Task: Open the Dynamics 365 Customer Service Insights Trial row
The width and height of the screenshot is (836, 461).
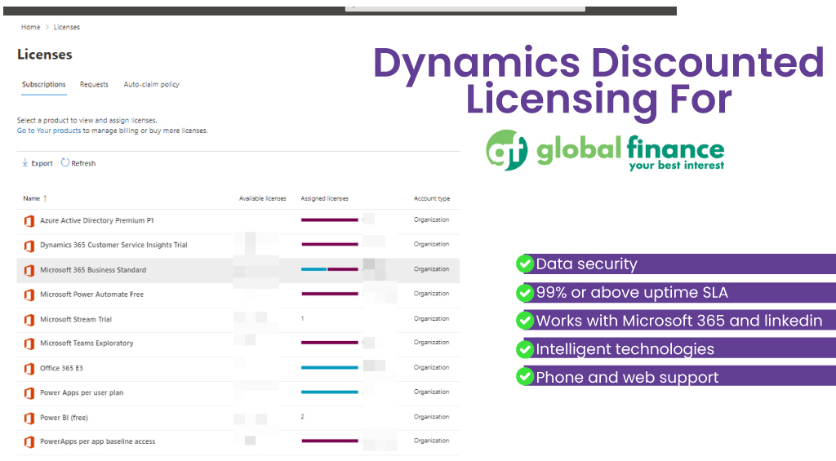Action: click(113, 245)
